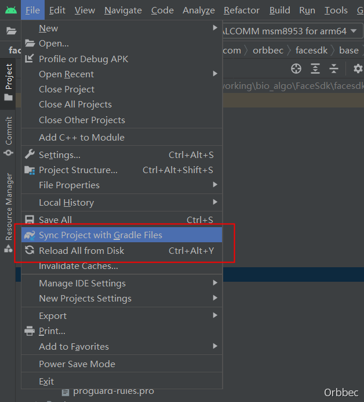The width and height of the screenshot is (364, 402).
Task: Click the base breadcrumb
Action: [349, 50]
